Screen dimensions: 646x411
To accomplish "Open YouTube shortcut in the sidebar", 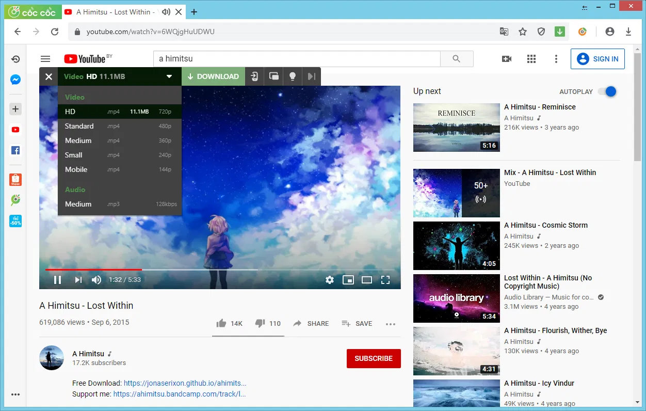I will click(x=15, y=130).
